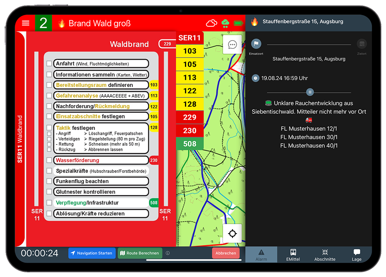Select the Einsatzort flag icon
This screenshot has height=277, width=386.
point(256,44)
